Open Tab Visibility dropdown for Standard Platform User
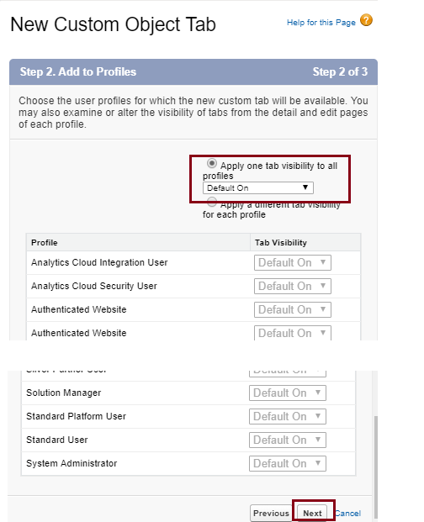Screen dimensions: 424x522 click(x=288, y=416)
